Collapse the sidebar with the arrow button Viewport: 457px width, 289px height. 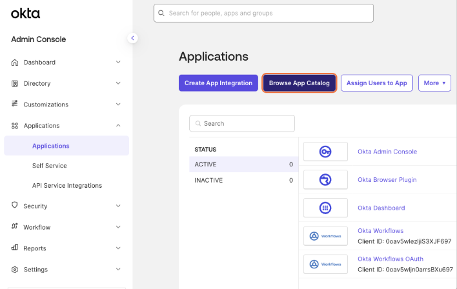click(x=132, y=38)
